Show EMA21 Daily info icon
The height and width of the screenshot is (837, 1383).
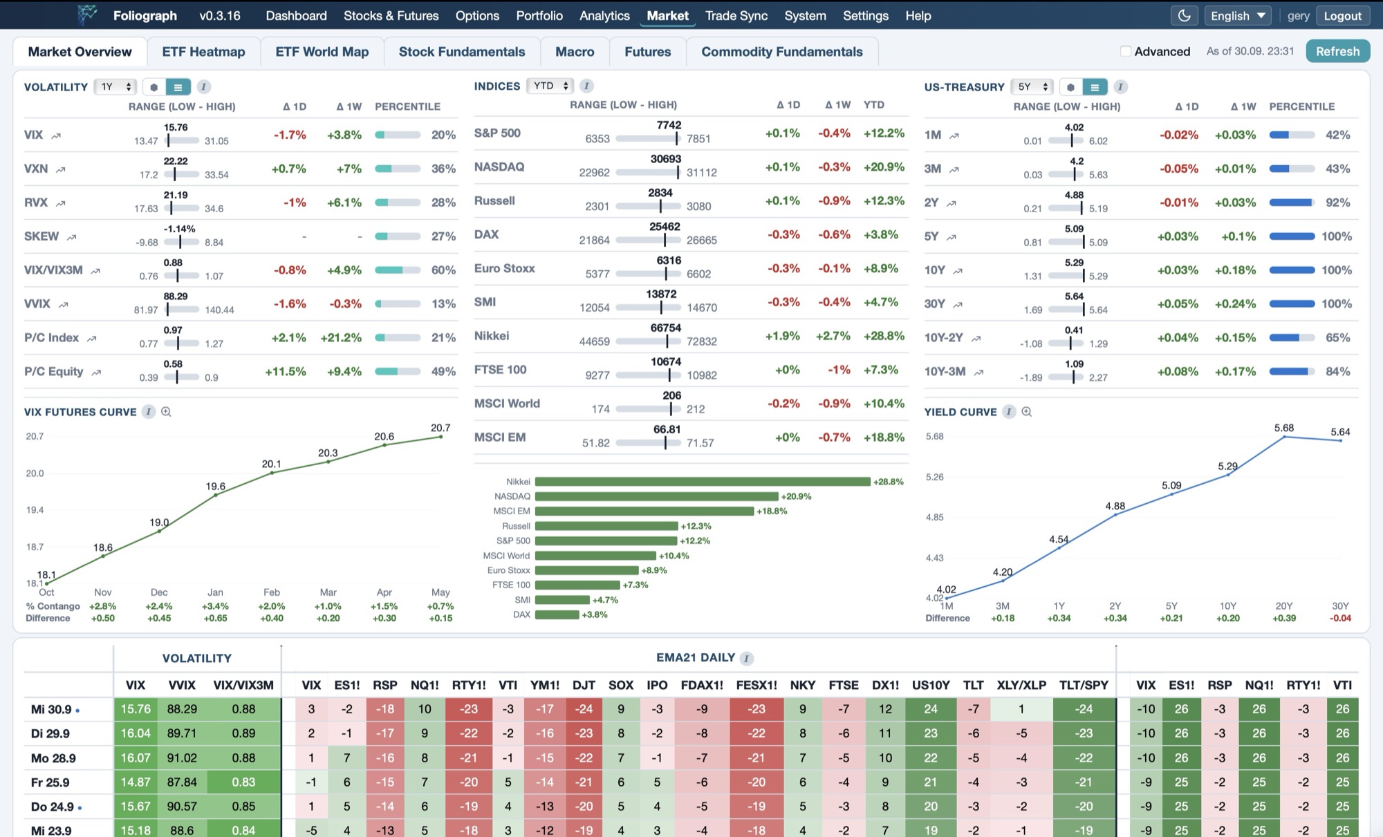746,659
